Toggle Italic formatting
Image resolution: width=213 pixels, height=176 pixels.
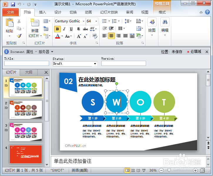coord(64,29)
